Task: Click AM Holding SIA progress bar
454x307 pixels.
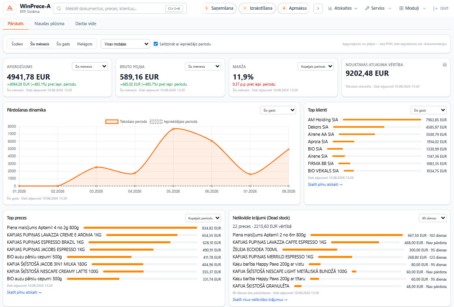Action: [x=382, y=120]
